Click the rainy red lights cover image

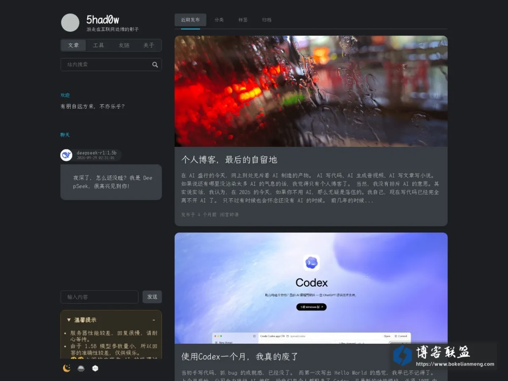click(311, 91)
